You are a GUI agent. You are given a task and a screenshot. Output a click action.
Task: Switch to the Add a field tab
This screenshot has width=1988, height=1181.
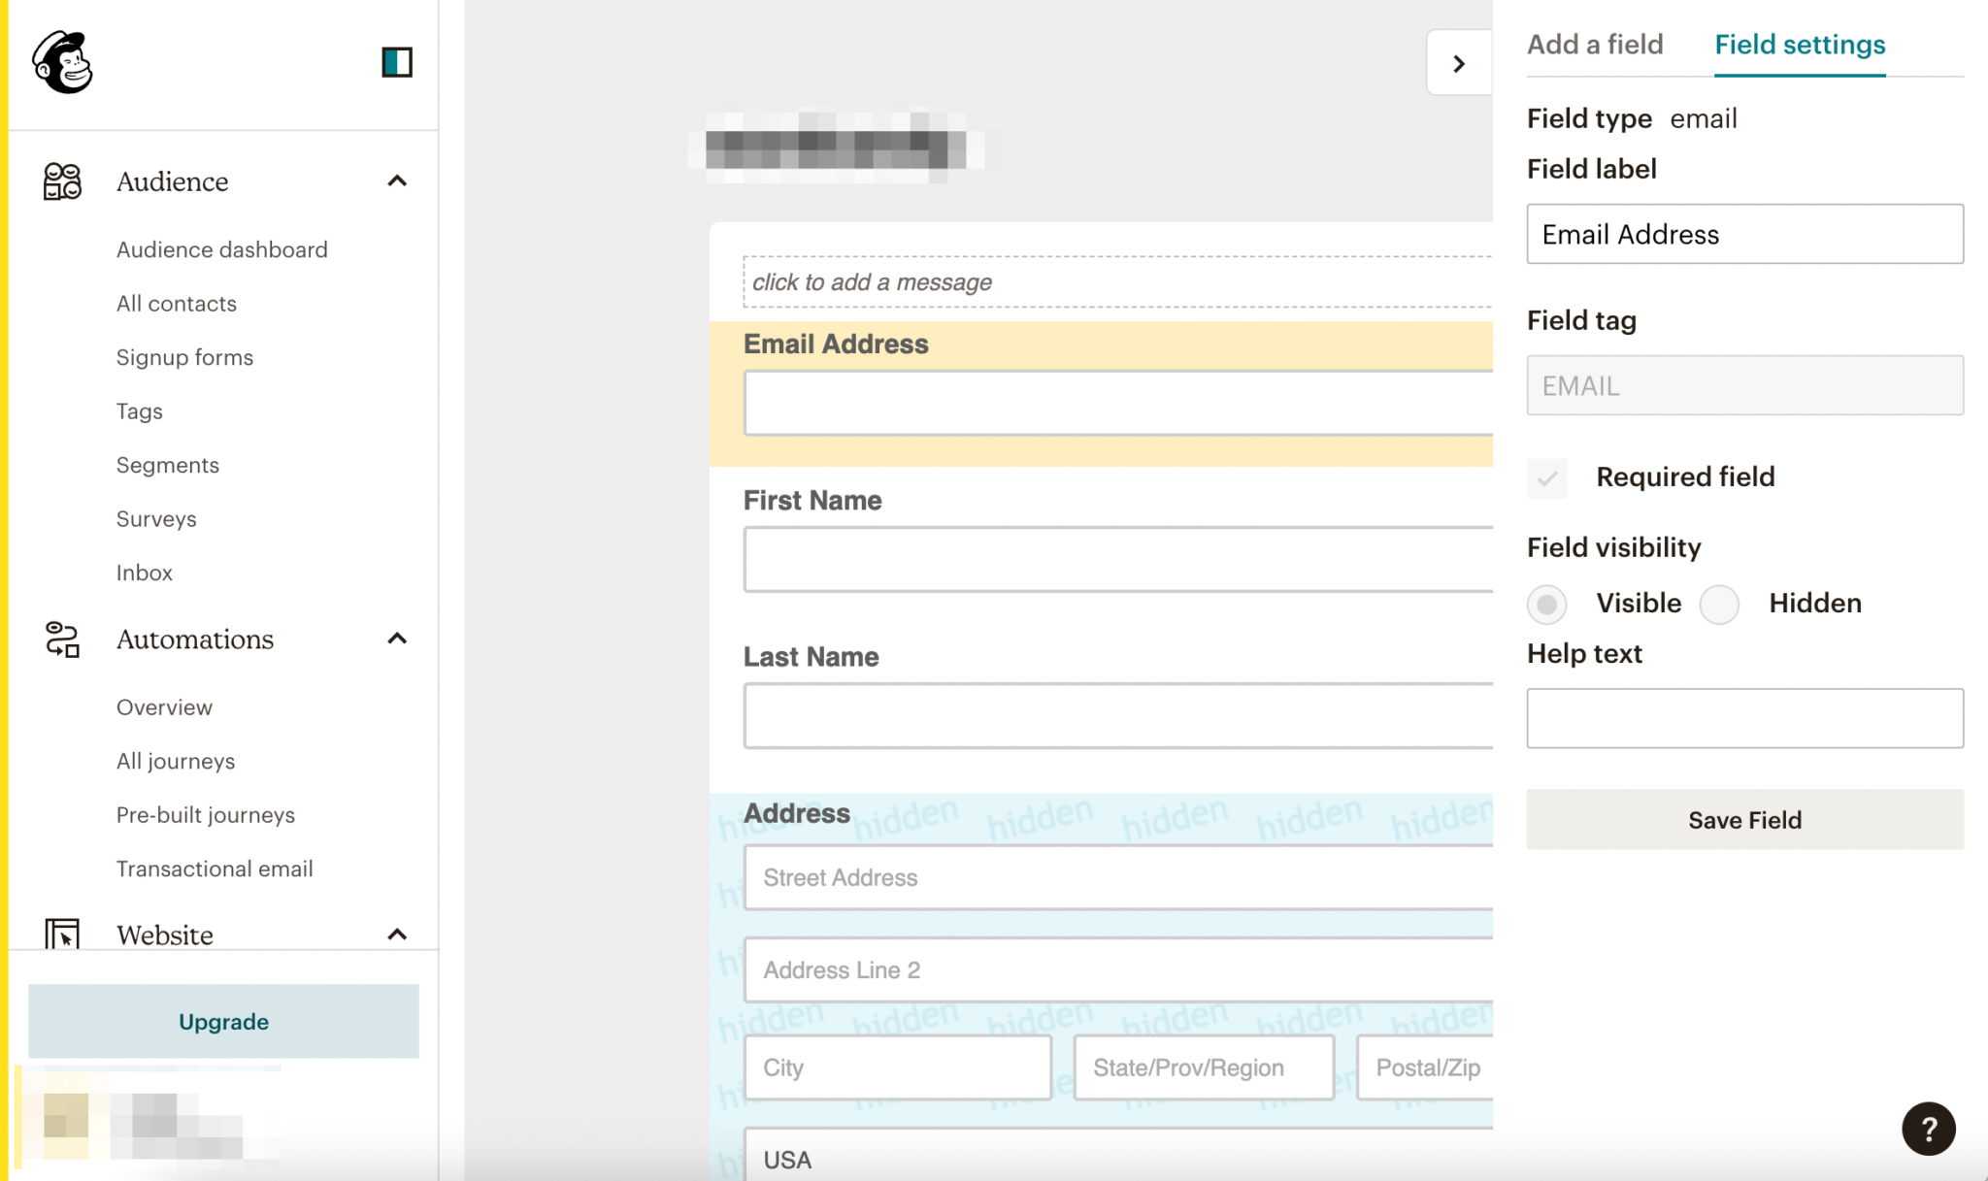click(1595, 45)
